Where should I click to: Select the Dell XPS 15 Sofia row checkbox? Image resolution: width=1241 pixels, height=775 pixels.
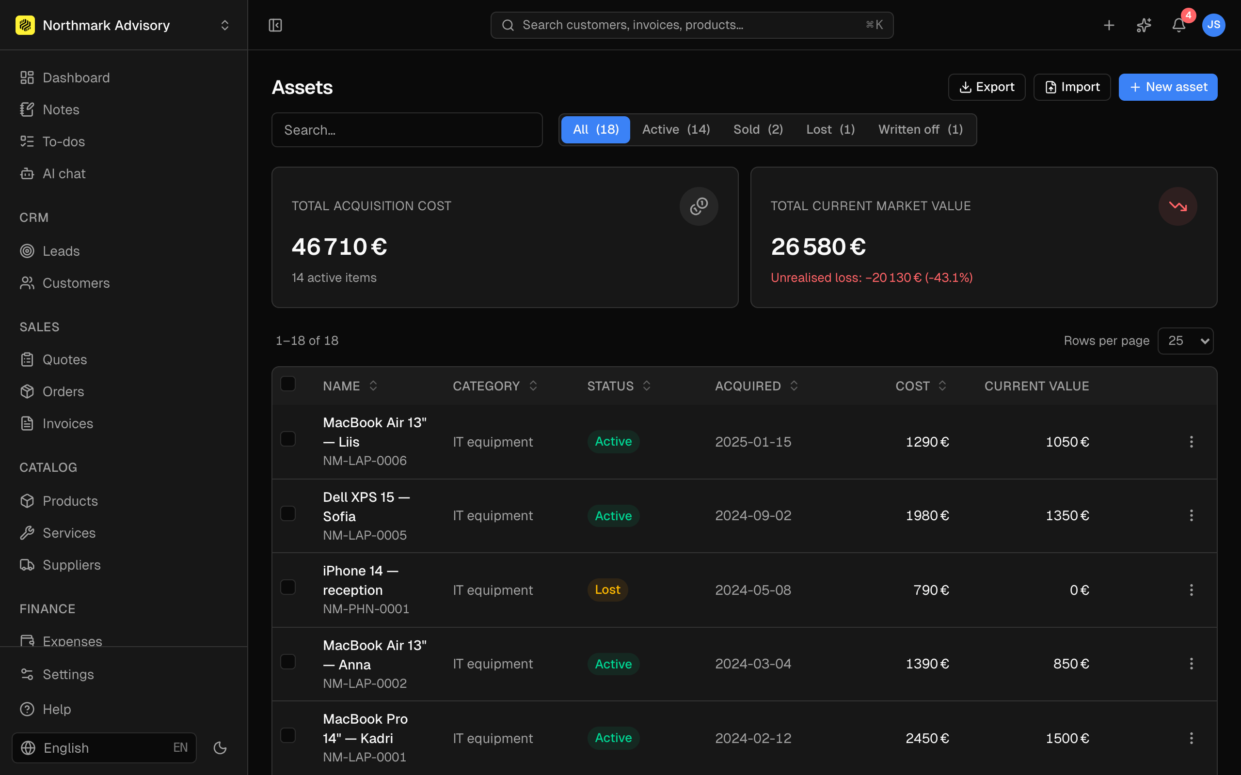point(288,513)
